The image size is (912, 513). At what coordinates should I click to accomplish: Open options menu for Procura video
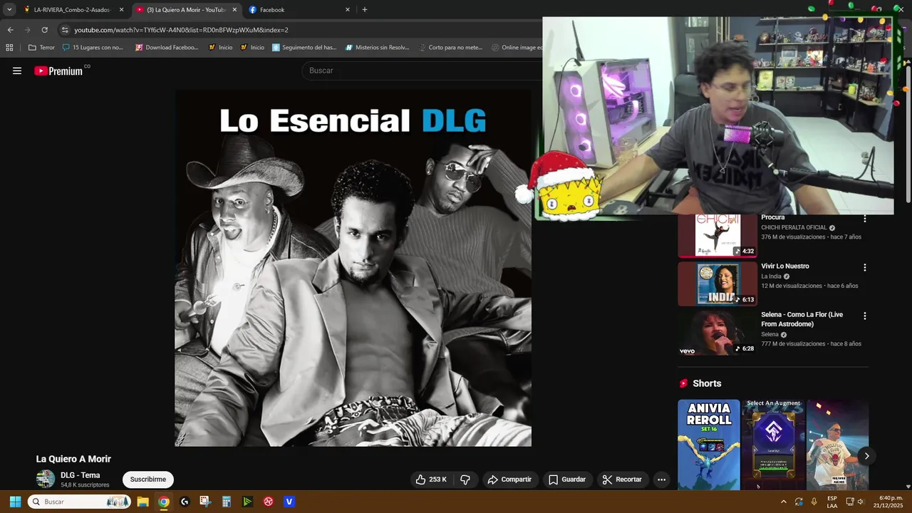865,219
